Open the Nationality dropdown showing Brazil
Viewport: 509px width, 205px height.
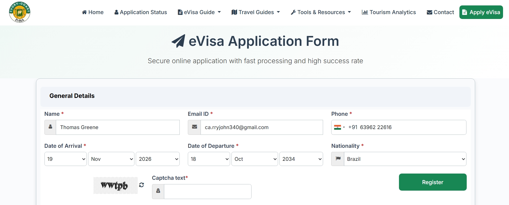pyautogui.click(x=405, y=159)
